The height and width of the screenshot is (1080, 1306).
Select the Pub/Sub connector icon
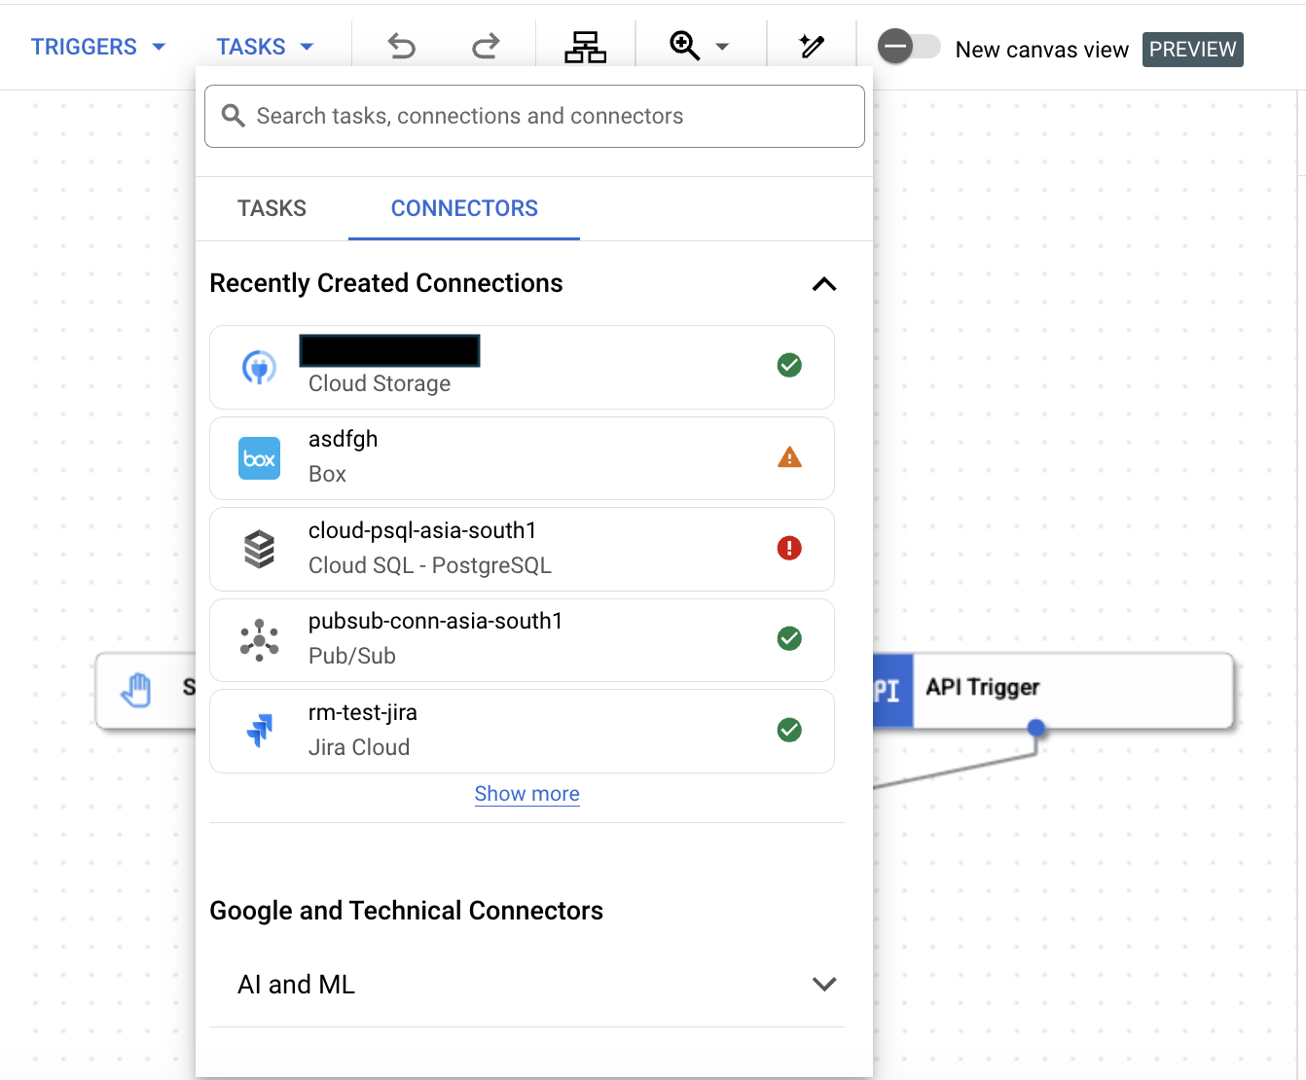[x=259, y=640]
